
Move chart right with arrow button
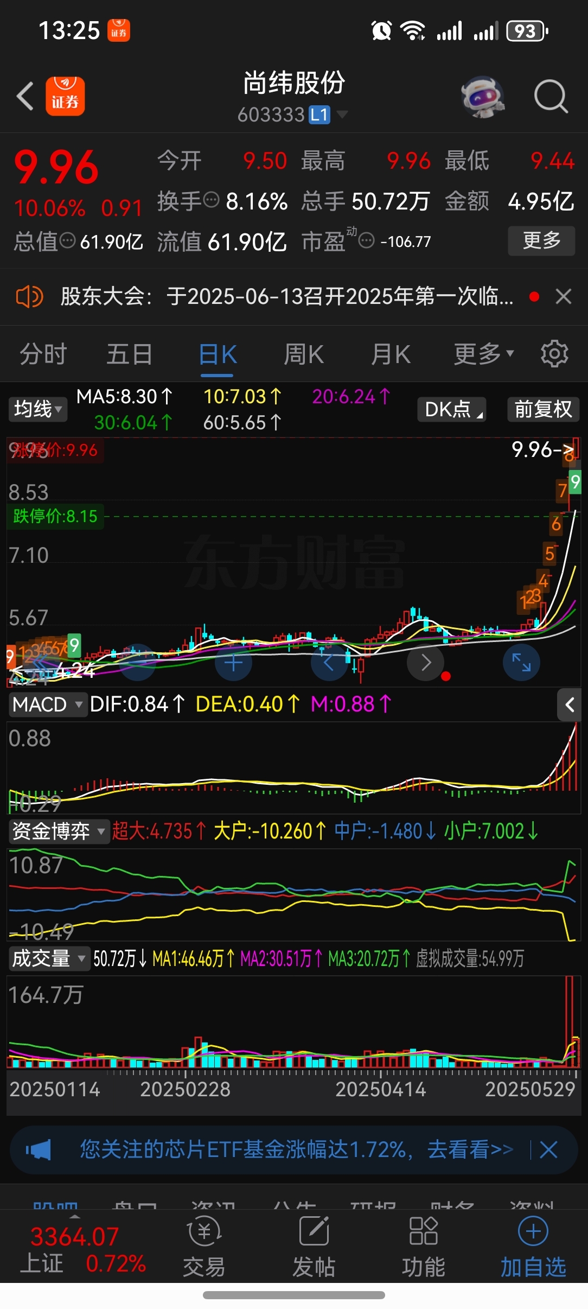(426, 663)
